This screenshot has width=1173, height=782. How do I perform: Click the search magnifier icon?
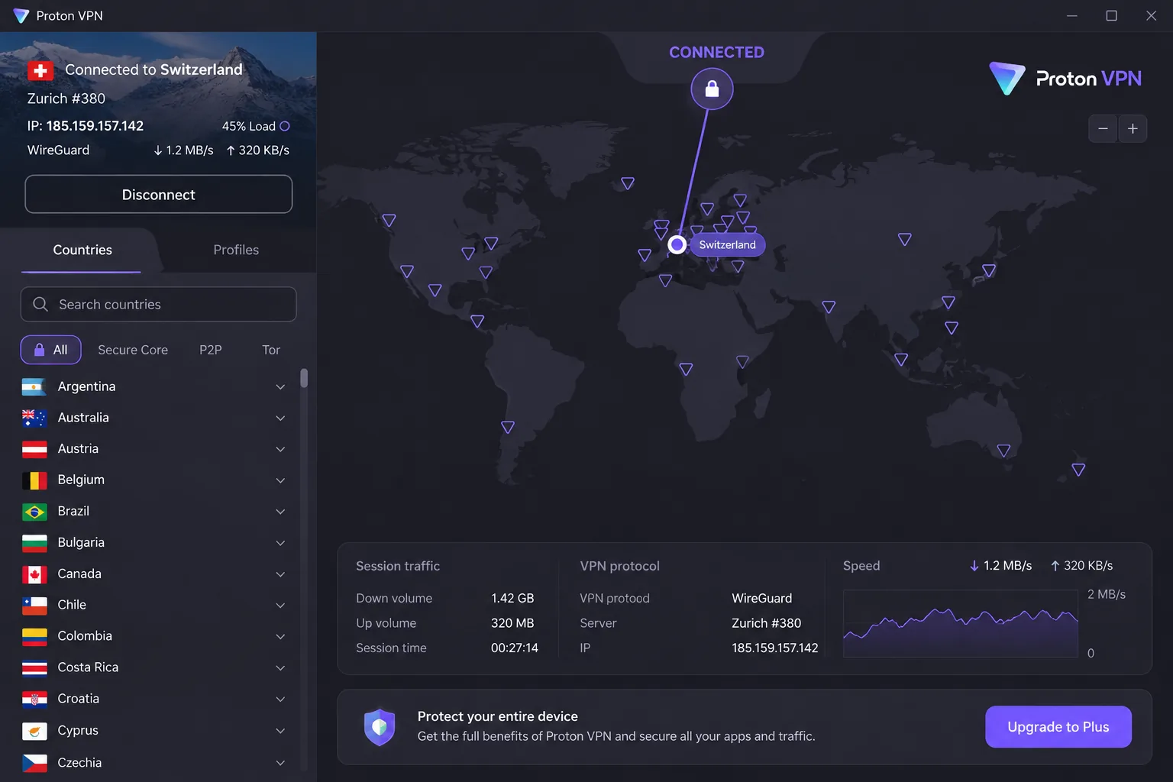(40, 304)
